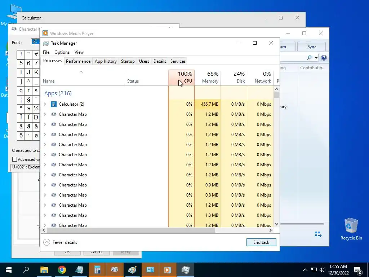Click the Apps (216) group heading
This screenshot has height=277, width=369.
click(x=58, y=93)
